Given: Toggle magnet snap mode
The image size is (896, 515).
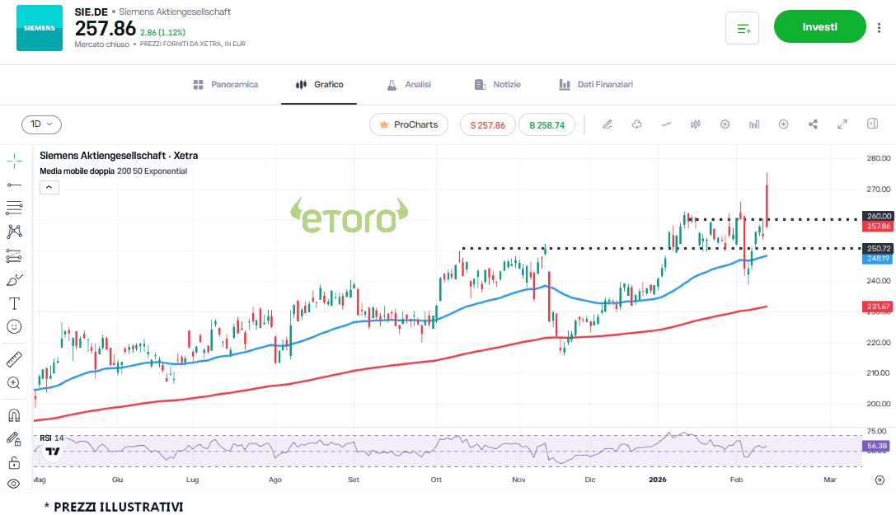Looking at the screenshot, I should coord(14,415).
